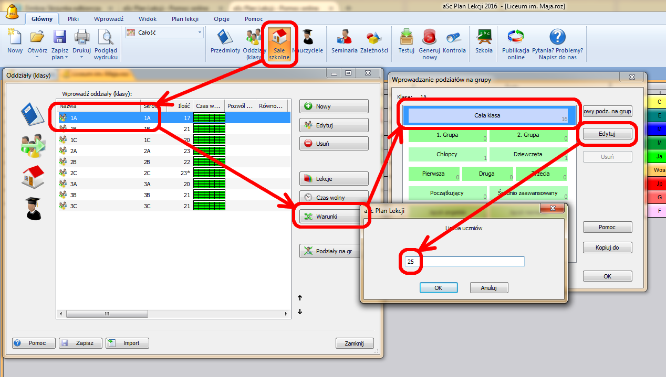Move class down with the down arrow
This screenshot has width=666, height=377.
300,311
